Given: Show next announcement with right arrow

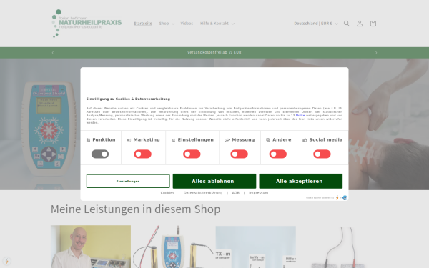Looking at the screenshot, I should pyautogui.click(x=376, y=52).
